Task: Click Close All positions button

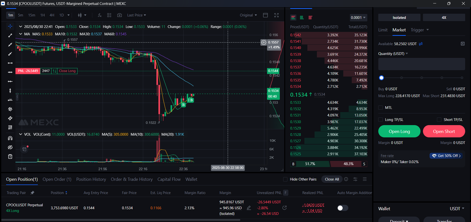Action: click(x=332, y=179)
